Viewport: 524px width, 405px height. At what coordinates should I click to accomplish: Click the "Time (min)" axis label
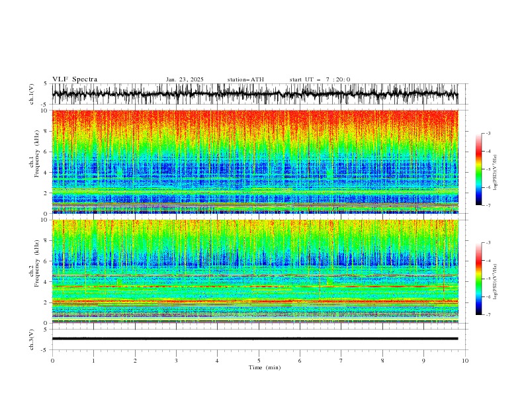click(x=265, y=367)
